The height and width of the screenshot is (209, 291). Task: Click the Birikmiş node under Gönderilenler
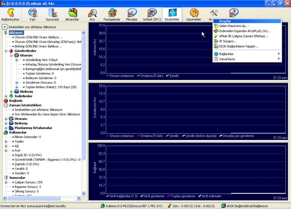[26, 92]
